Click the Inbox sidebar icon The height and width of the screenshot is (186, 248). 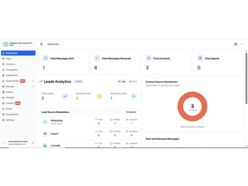pyautogui.click(x=3, y=59)
